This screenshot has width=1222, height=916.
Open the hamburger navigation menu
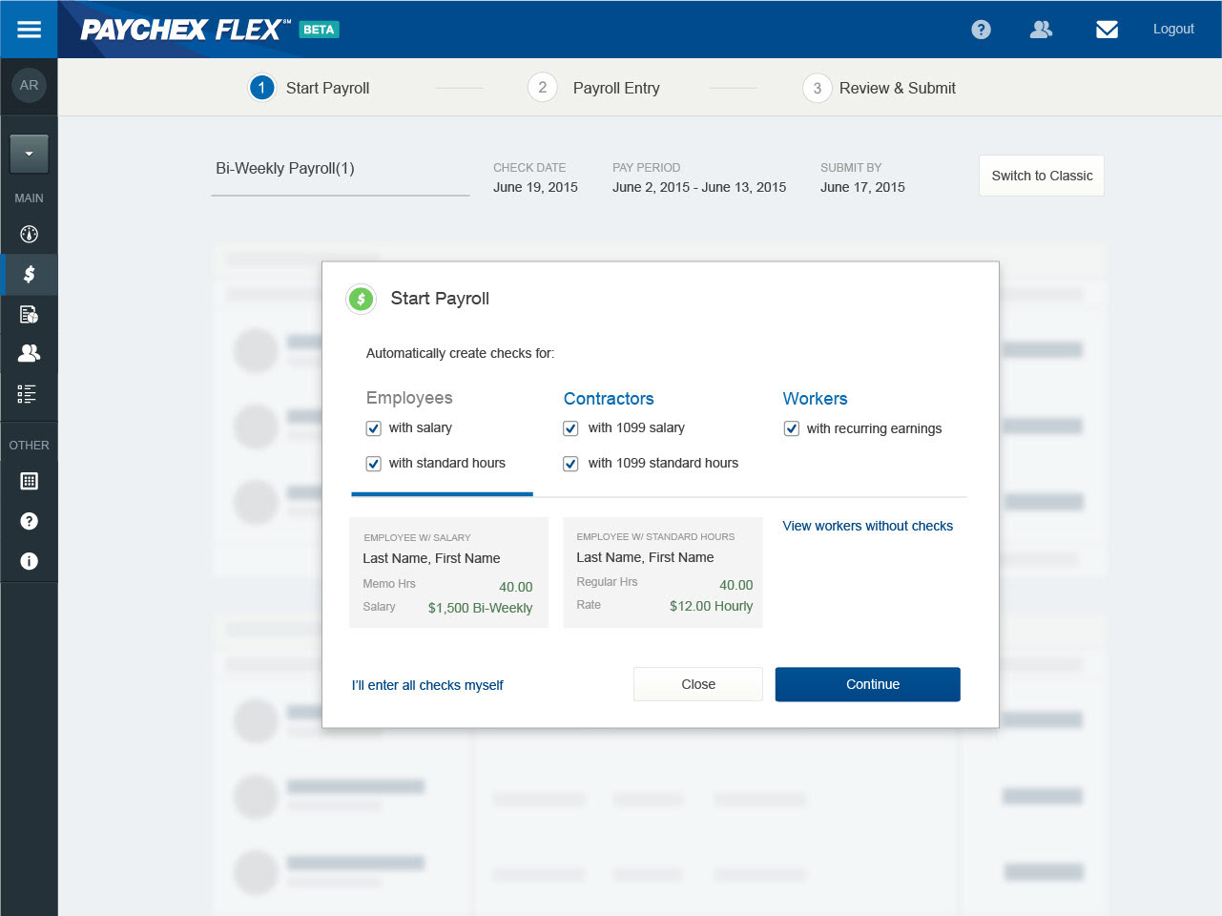[29, 29]
